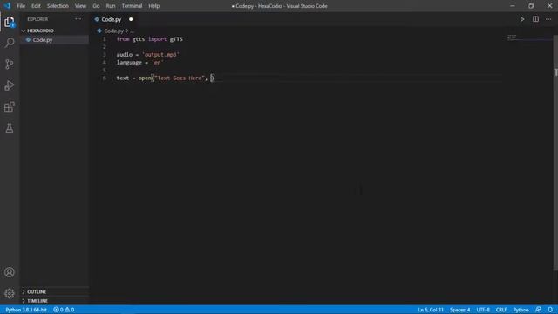
Task: Select language mode Python
Action: [521, 310]
